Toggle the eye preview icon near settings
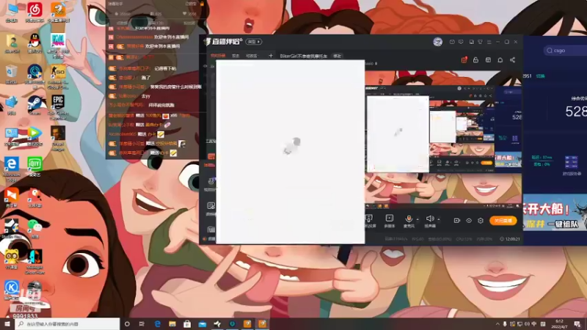587x330 pixels. coord(469,221)
